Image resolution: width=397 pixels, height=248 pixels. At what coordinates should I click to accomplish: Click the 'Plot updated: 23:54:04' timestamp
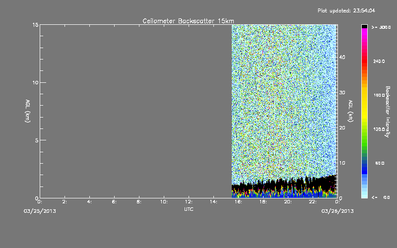coord(346,10)
